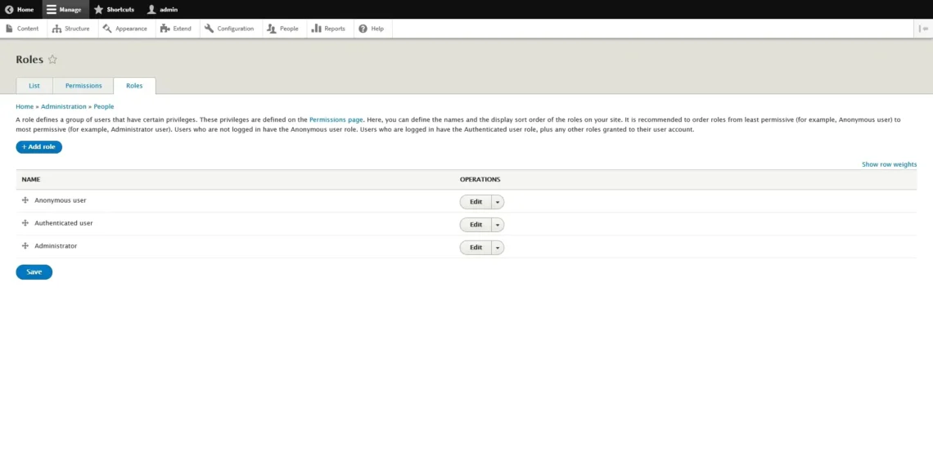
Task: Click the Home back-arrow toolbar item
Action: pyautogui.click(x=20, y=10)
